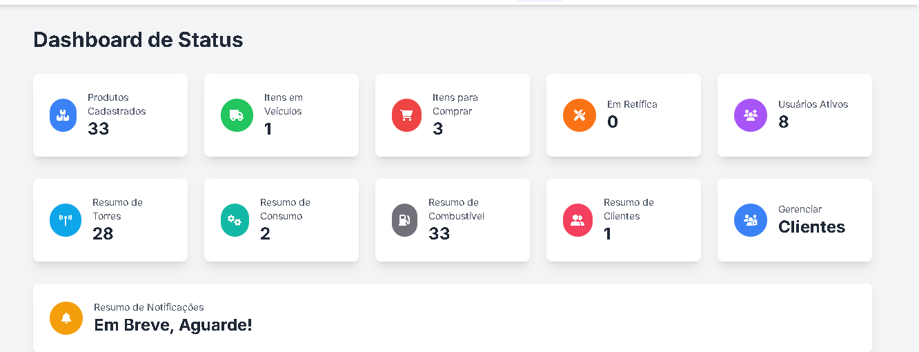This screenshot has width=919, height=352.
Task: Click the red shopping cart icon
Action: click(x=406, y=115)
